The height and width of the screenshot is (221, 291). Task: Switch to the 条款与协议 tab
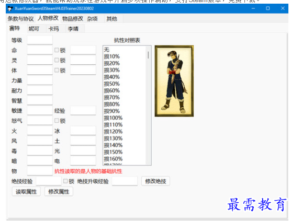(x=20, y=19)
